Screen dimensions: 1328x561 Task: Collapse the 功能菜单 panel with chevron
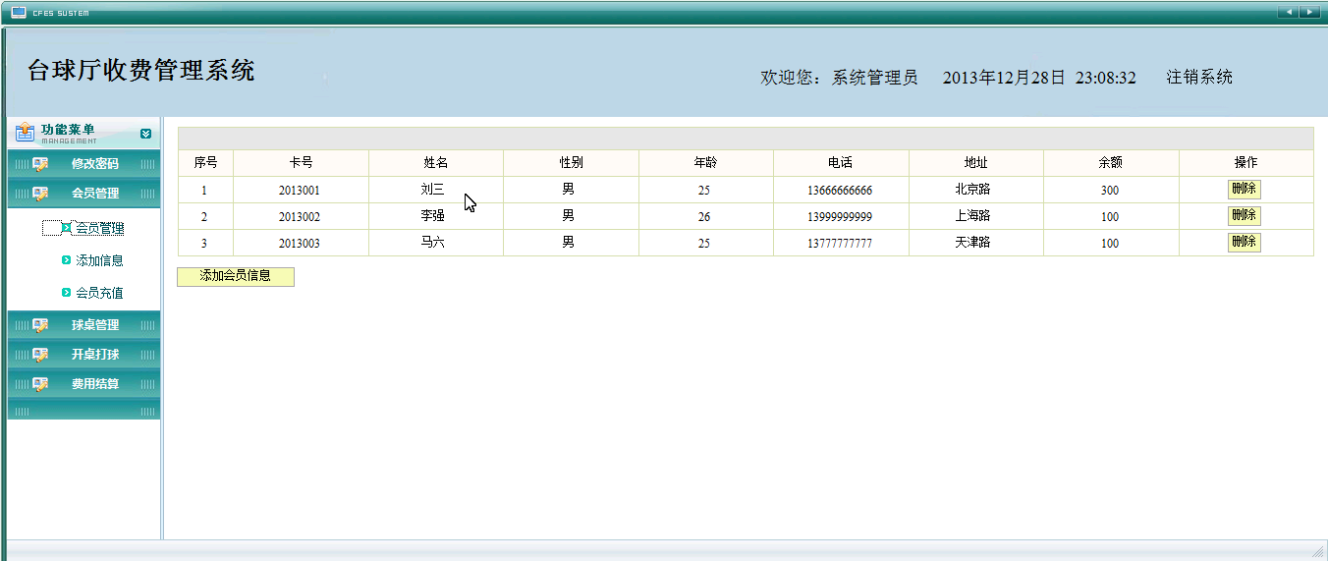click(145, 134)
